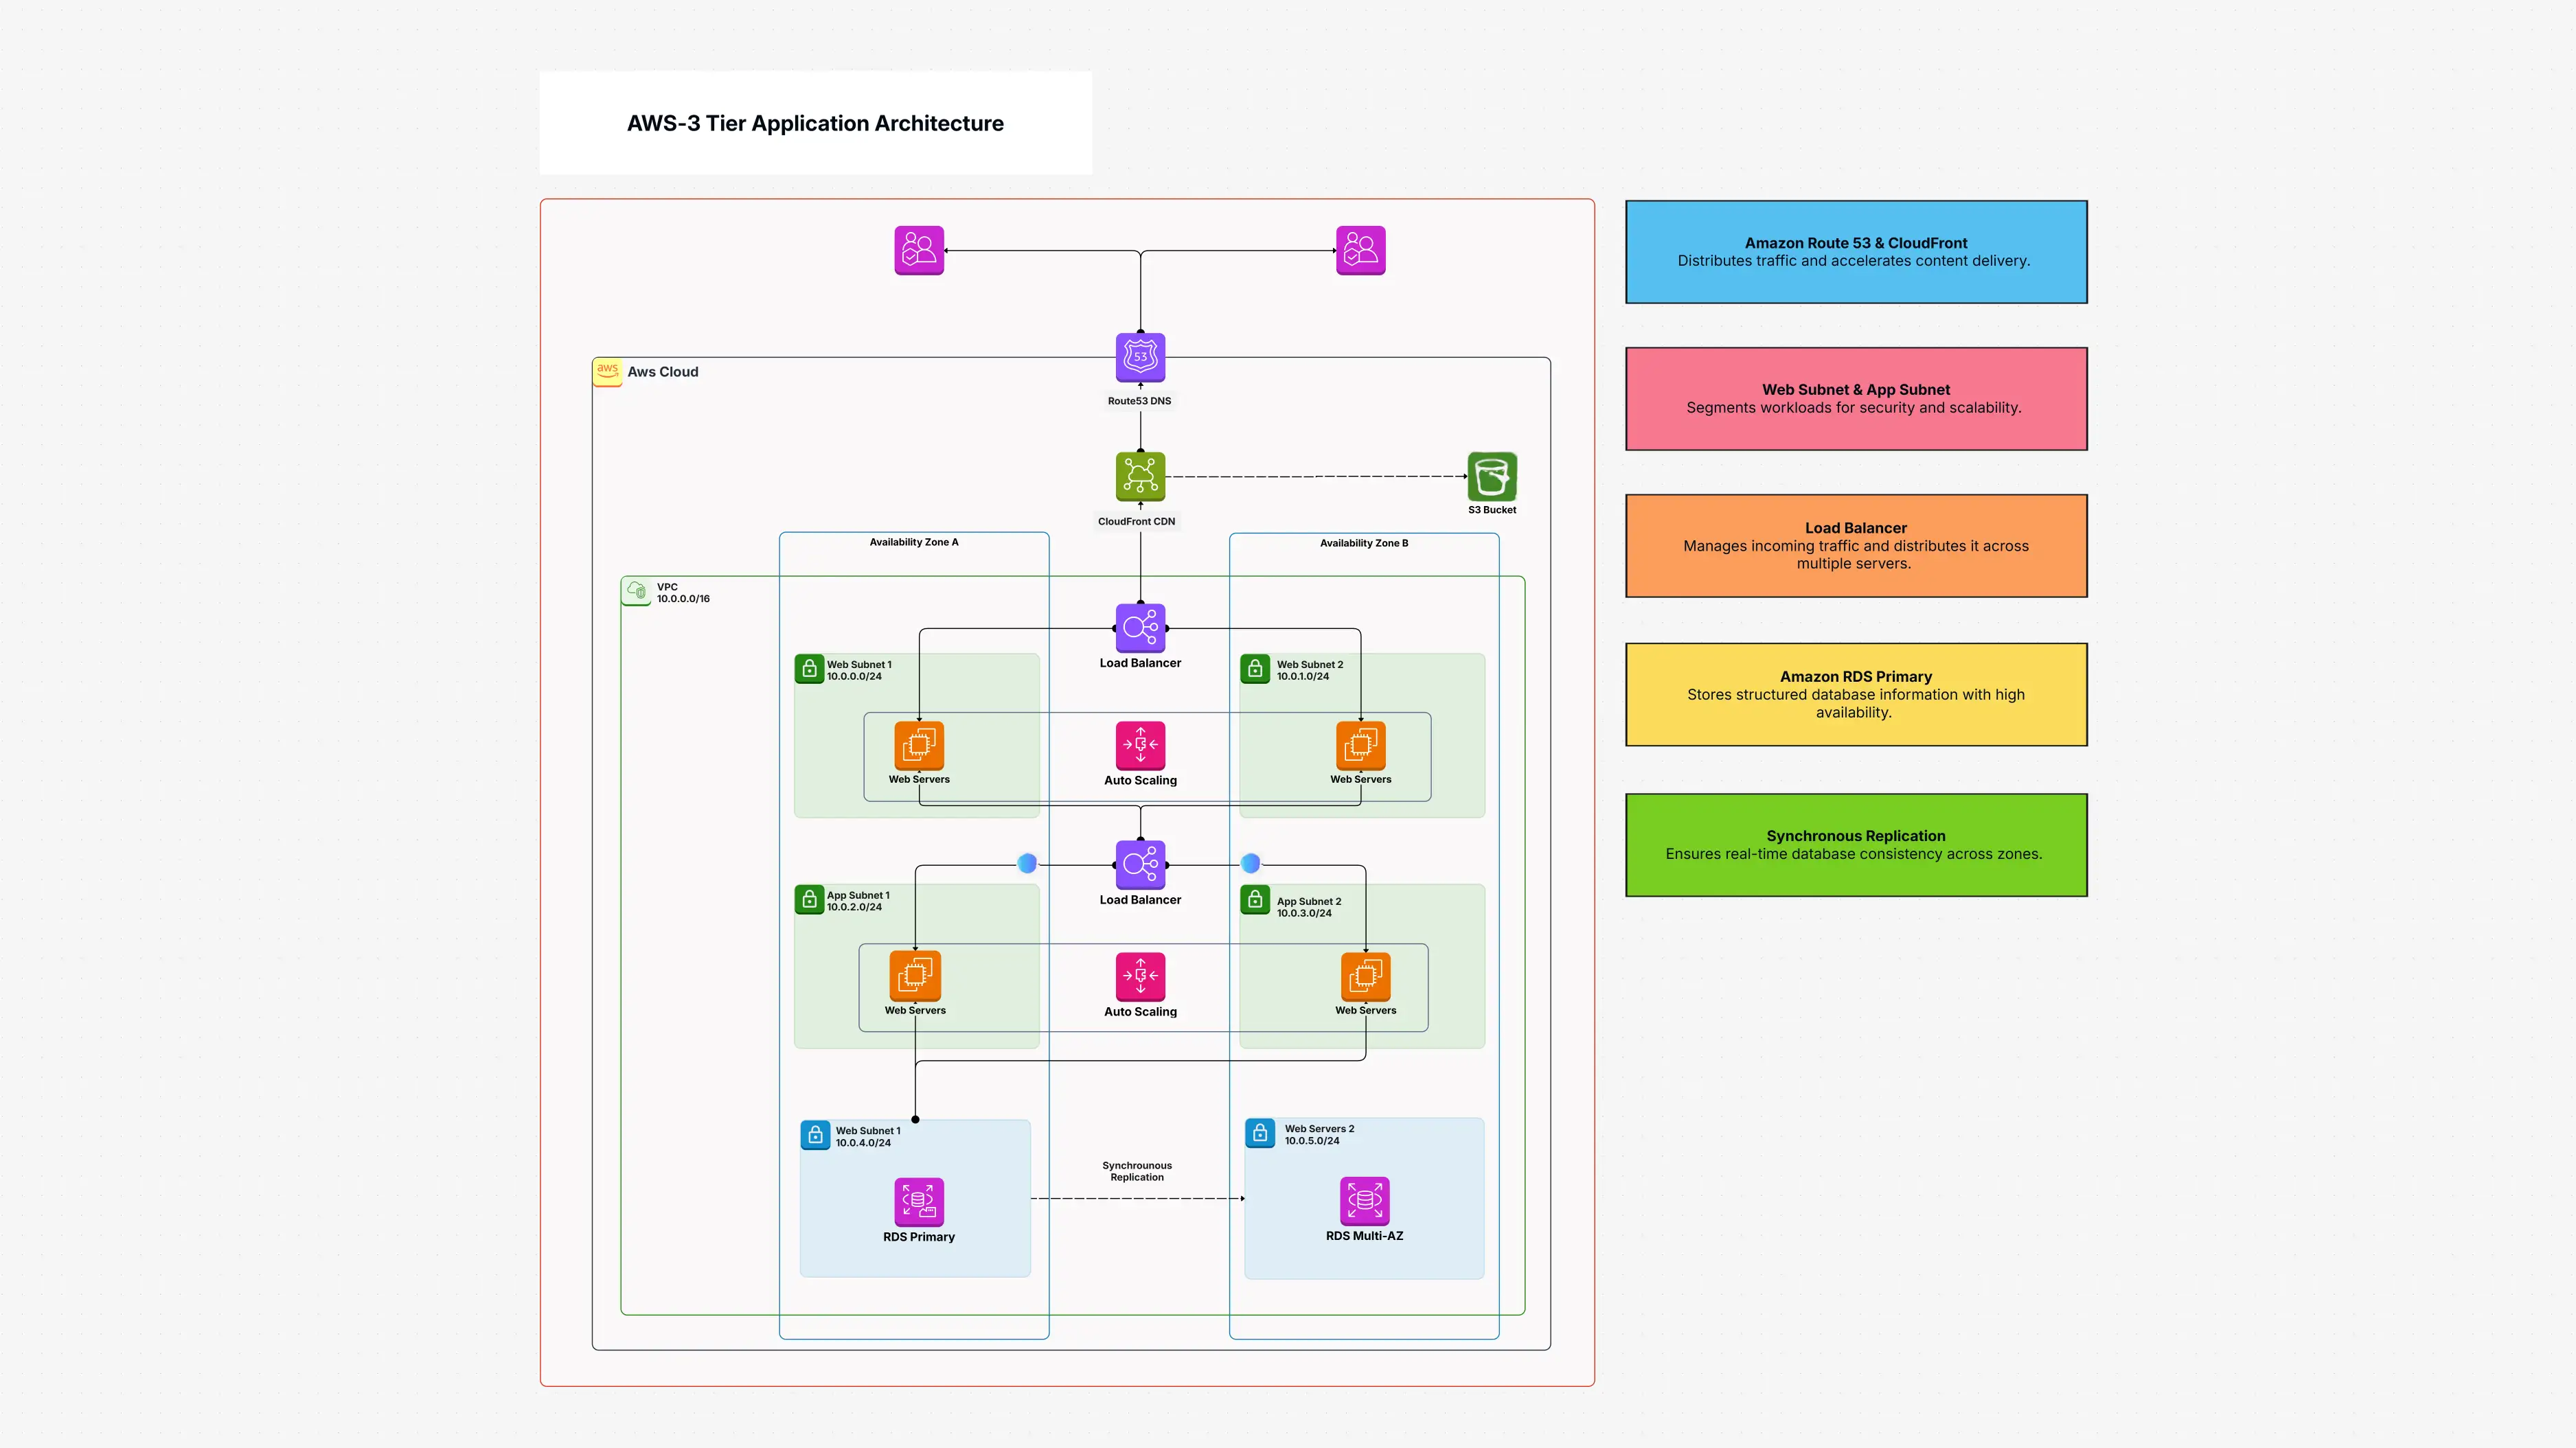Click the RDS Multi-AZ database icon
The width and height of the screenshot is (2576, 1448).
point(1364,1200)
